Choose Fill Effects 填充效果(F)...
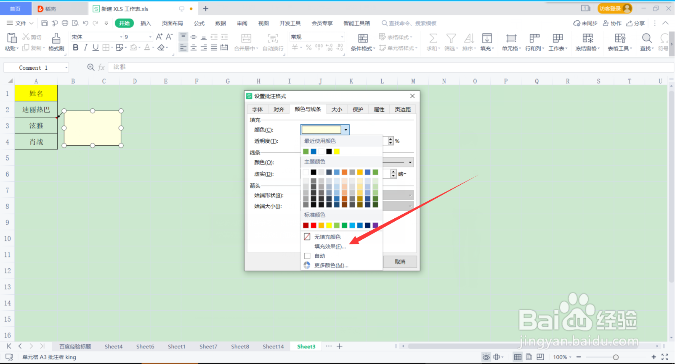 (330, 246)
